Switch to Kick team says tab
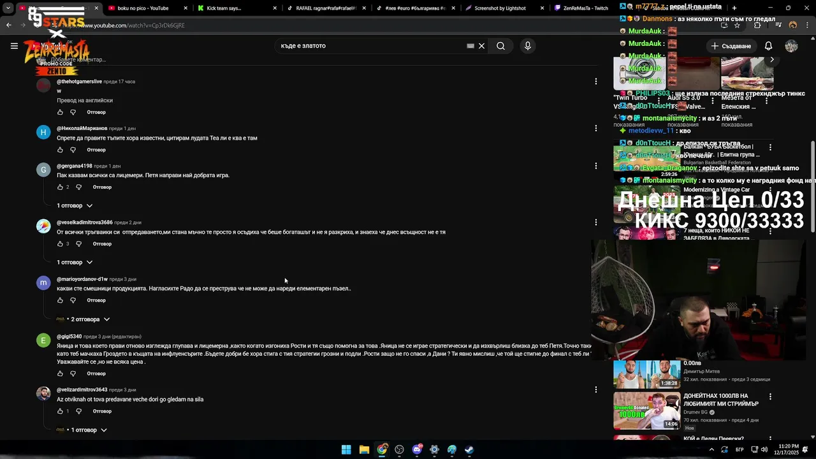Screen dimensions: 816x459 tap(237, 8)
